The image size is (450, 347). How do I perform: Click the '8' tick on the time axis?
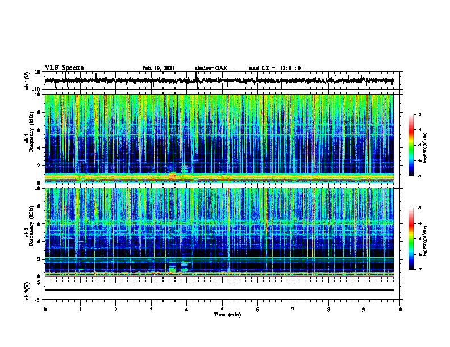click(x=328, y=310)
